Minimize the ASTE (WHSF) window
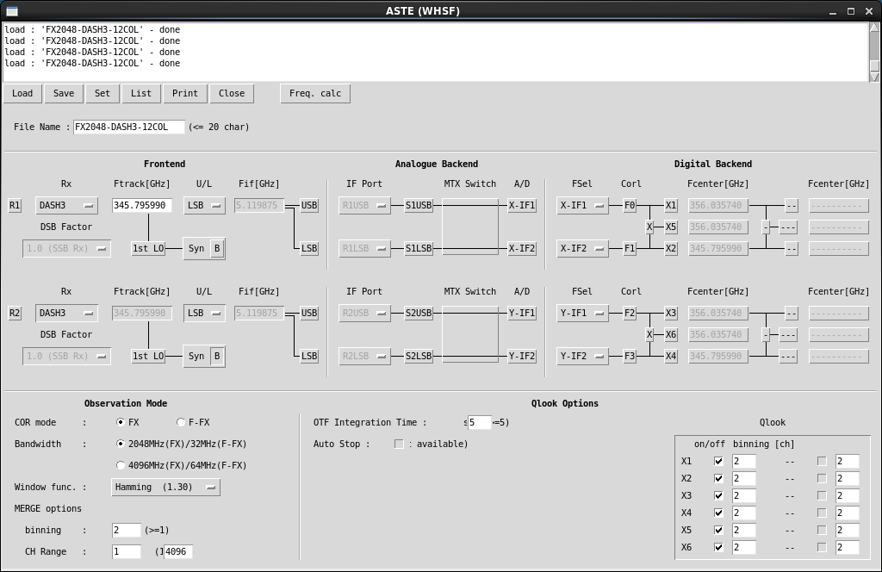The image size is (882, 572). click(833, 11)
